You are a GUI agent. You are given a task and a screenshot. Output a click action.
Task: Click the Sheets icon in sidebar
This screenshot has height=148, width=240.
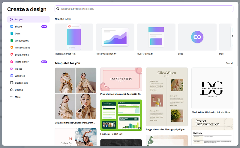12,27
